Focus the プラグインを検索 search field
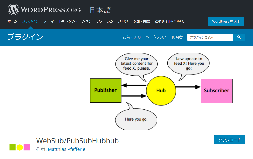The width and height of the screenshot is (253, 159). pos(210,37)
